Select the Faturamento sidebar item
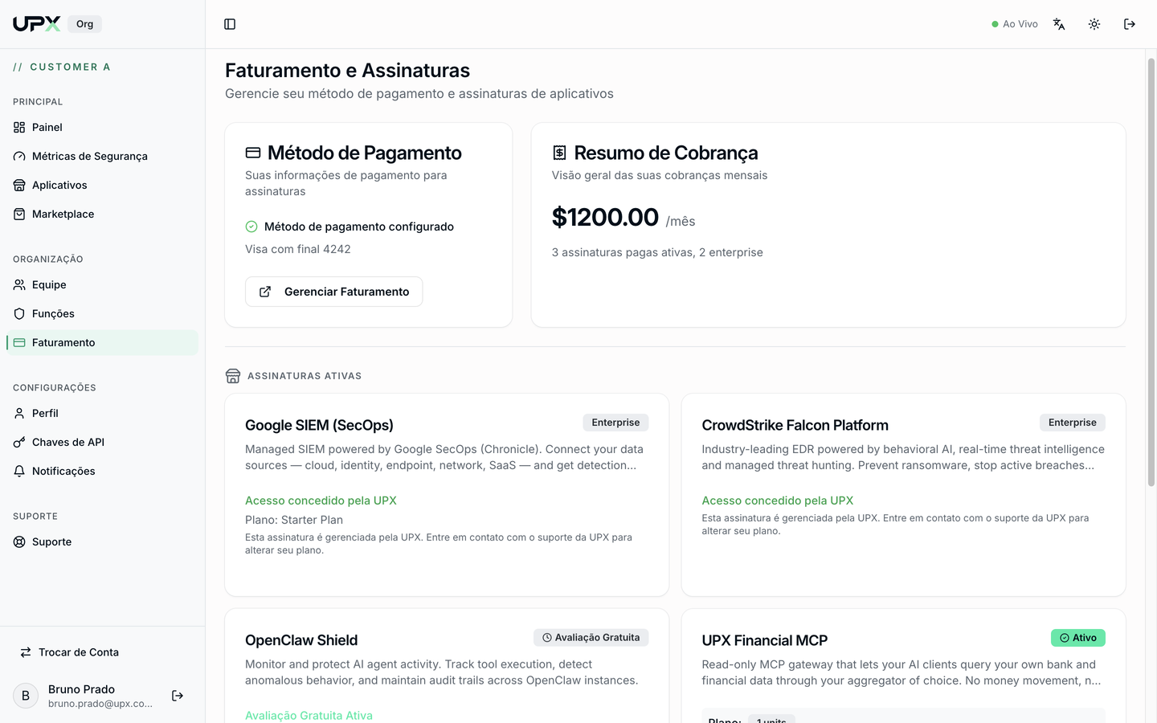 [x=102, y=342]
